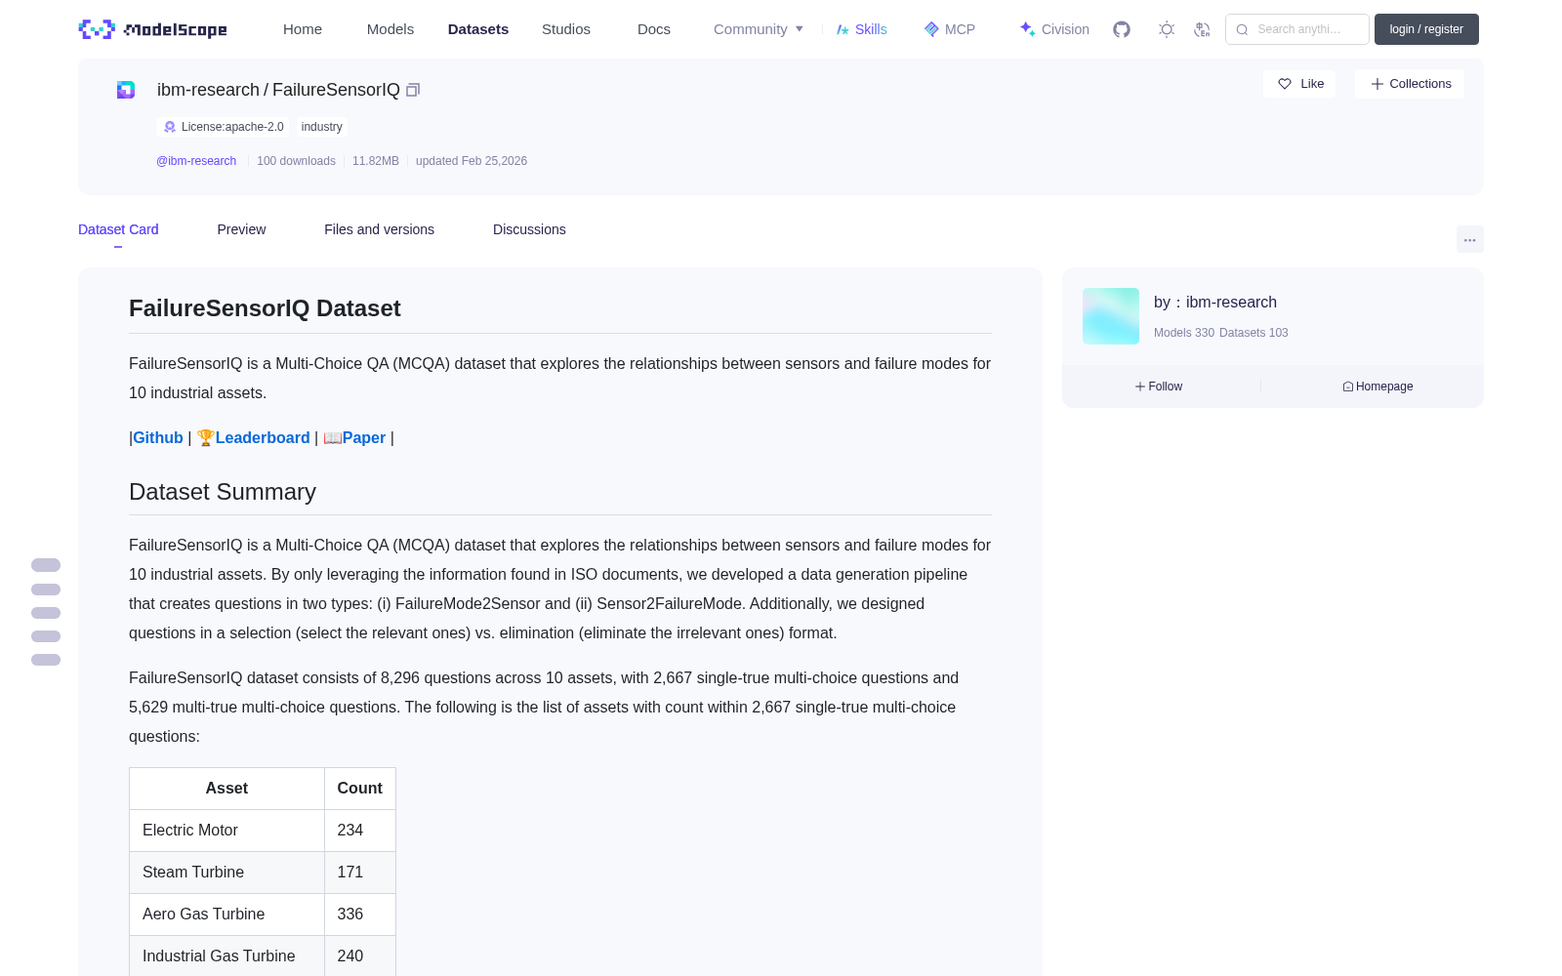Click the 'Models 330' count
The width and height of the screenshot is (1562, 976).
[x=1184, y=333]
